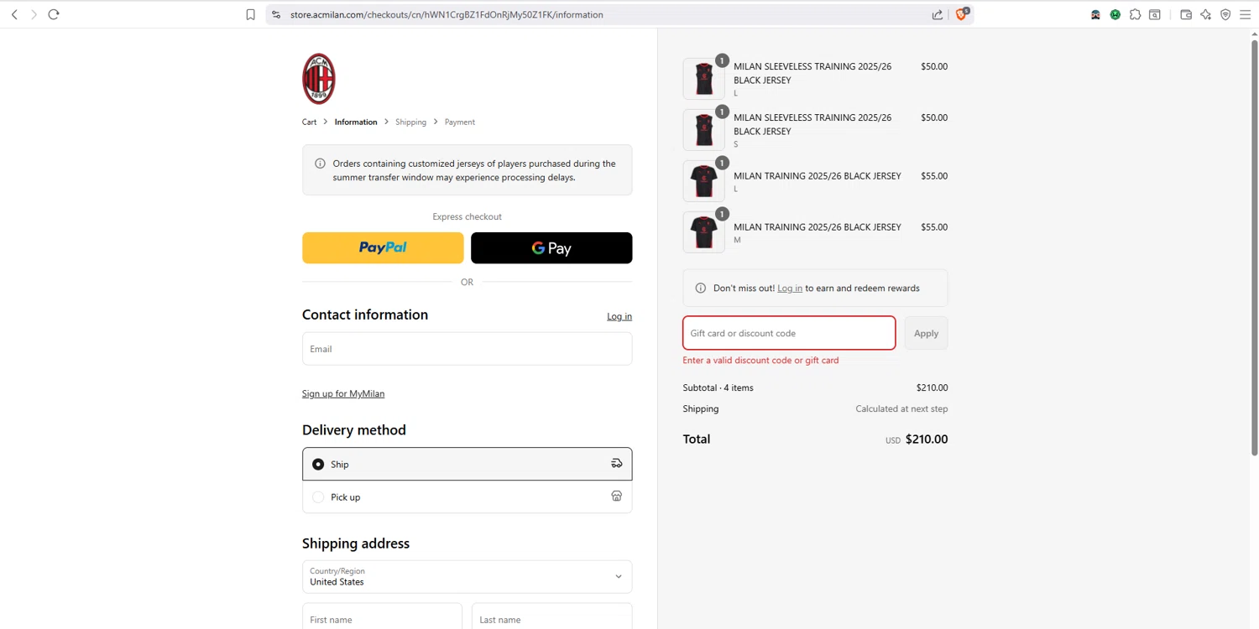This screenshot has height=629, width=1259.
Task: Open Brave Shields lion icon
Action: click(x=962, y=13)
